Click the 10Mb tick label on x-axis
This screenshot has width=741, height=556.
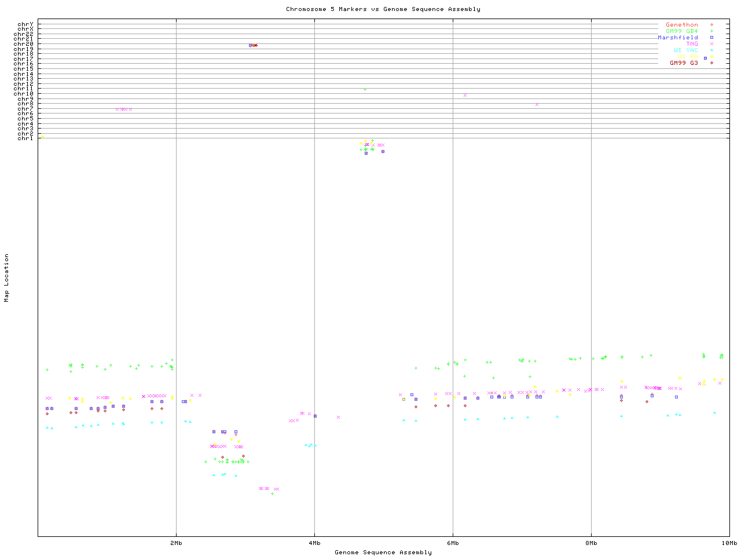[x=729, y=543]
